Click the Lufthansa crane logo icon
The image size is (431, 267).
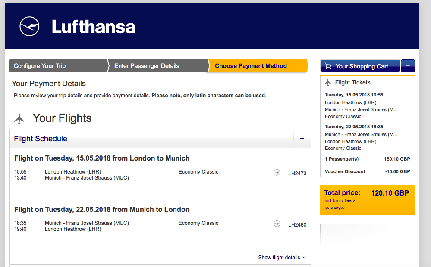point(29,26)
